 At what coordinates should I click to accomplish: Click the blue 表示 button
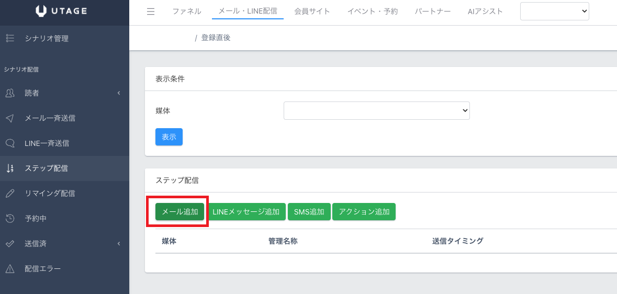click(169, 137)
